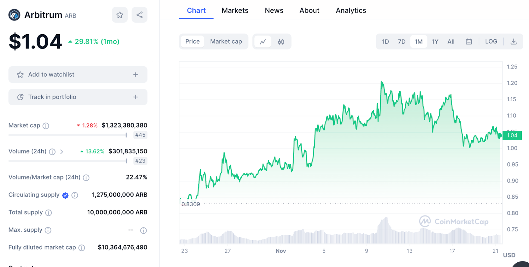529x267 pixels.
Task: Click the $1.04 current price
Action: [35, 42]
